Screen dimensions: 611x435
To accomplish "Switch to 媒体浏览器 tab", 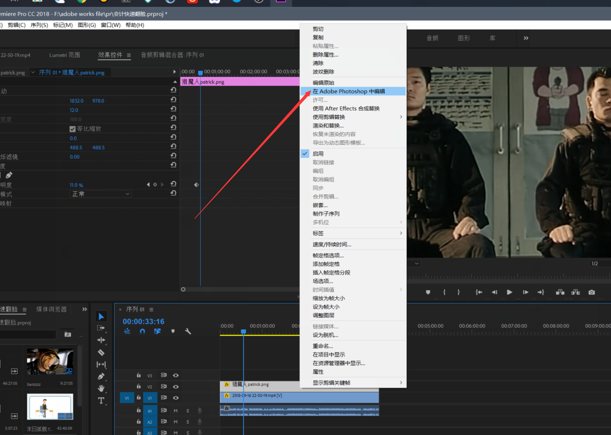I will coord(51,309).
